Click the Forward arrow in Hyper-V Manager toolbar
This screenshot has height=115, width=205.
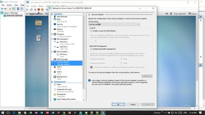tap(5, 9)
